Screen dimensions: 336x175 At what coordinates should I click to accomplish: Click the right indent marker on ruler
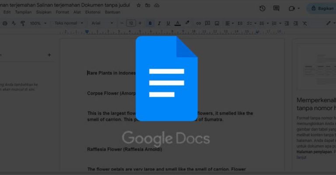[258, 32]
